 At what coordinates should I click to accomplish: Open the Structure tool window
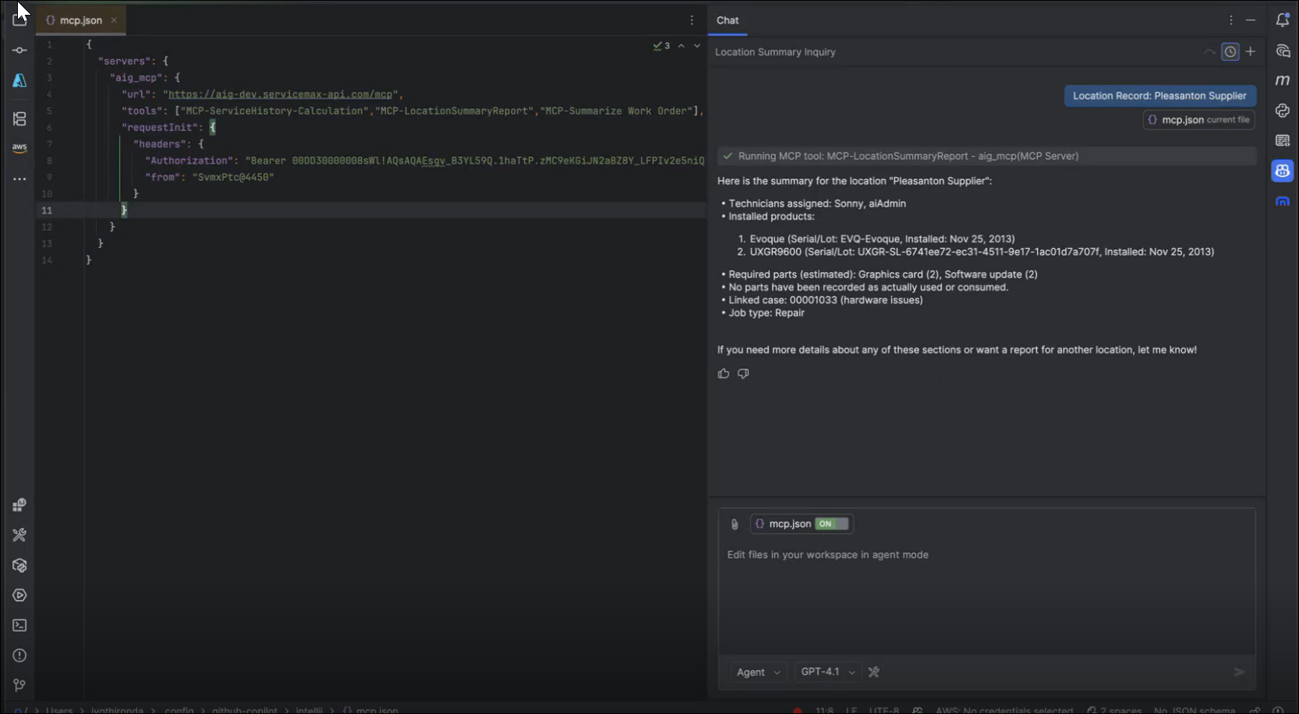pyautogui.click(x=19, y=118)
